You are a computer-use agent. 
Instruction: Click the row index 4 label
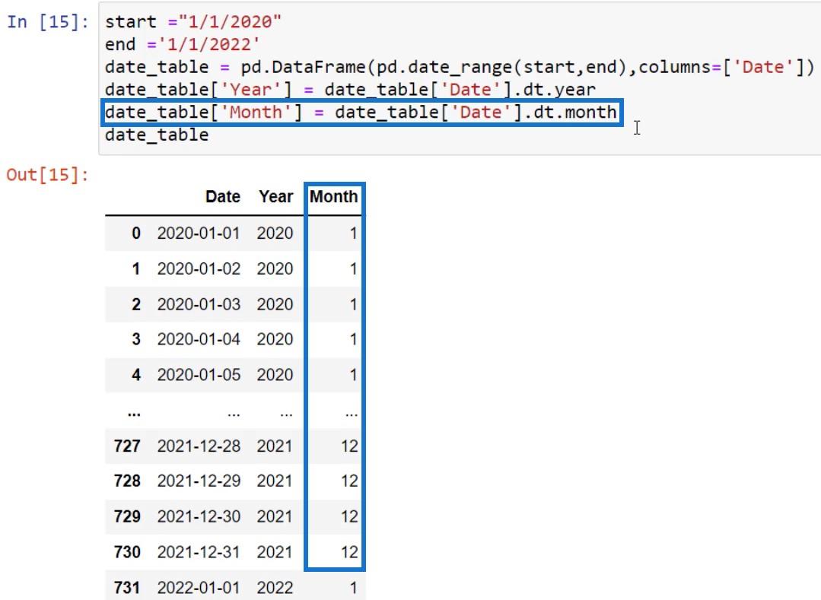(x=136, y=375)
